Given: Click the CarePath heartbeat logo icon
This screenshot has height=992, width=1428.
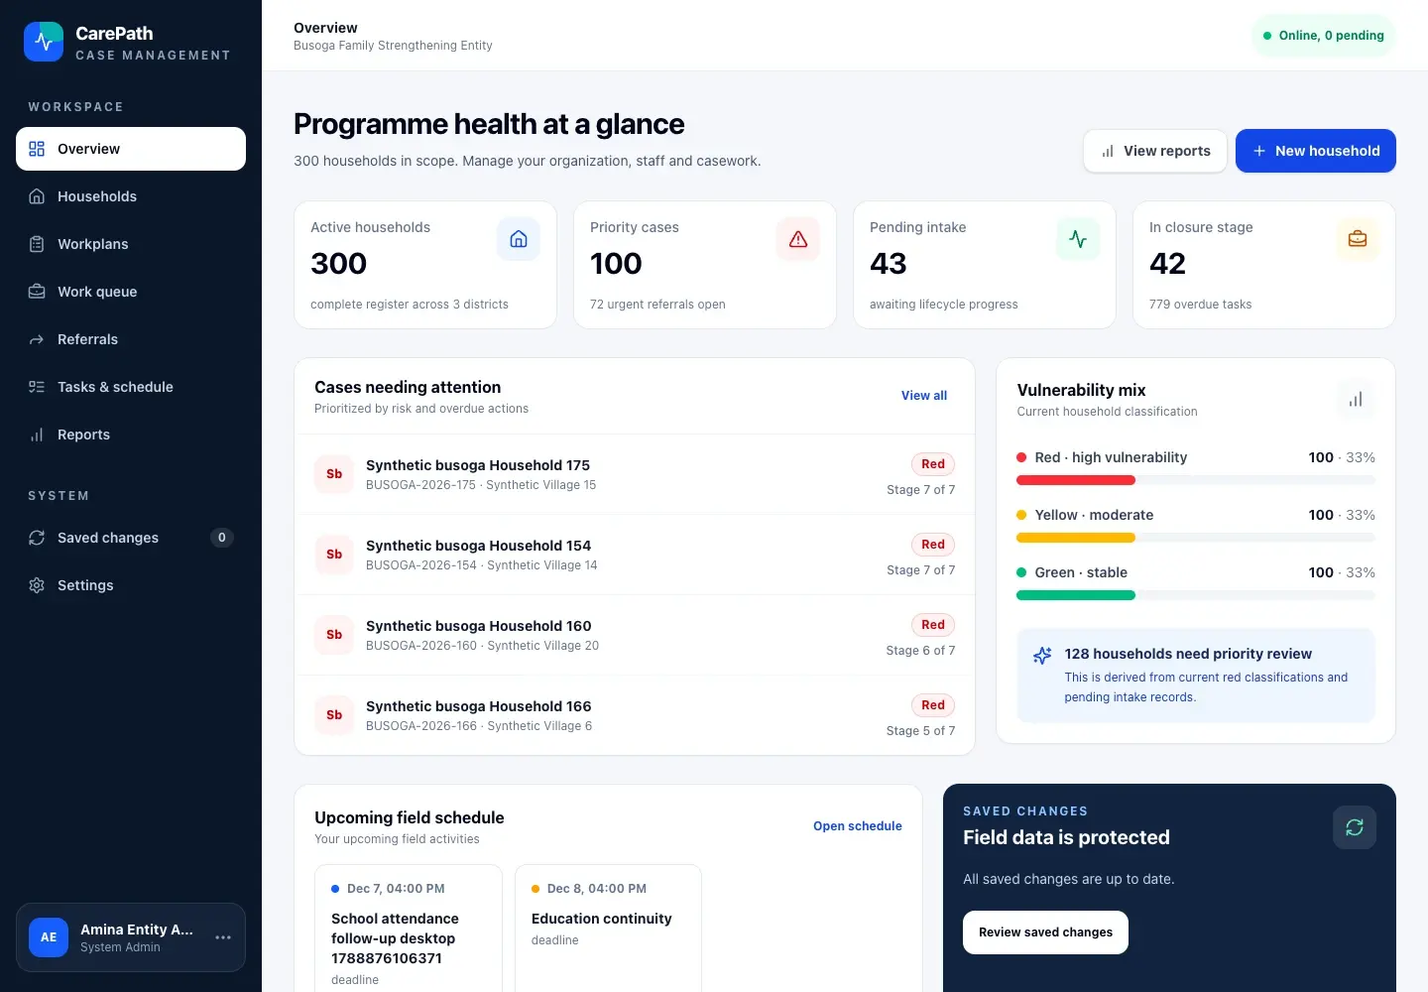Looking at the screenshot, I should click(44, 42).
